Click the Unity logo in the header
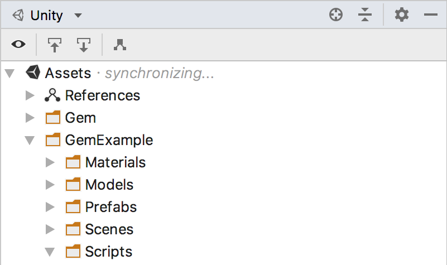This screenshot has height=265, width=447. [x=18, y=15]
